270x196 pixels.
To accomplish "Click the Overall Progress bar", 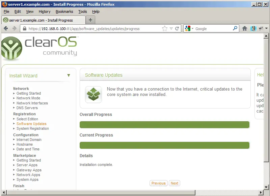I will click(165, 125).
